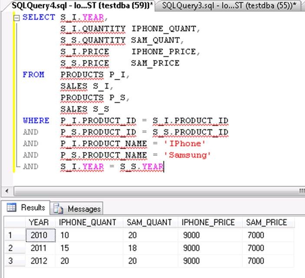305x278 pixels.
Task: Click the 2012 year cell
Action: pos(40,261)
